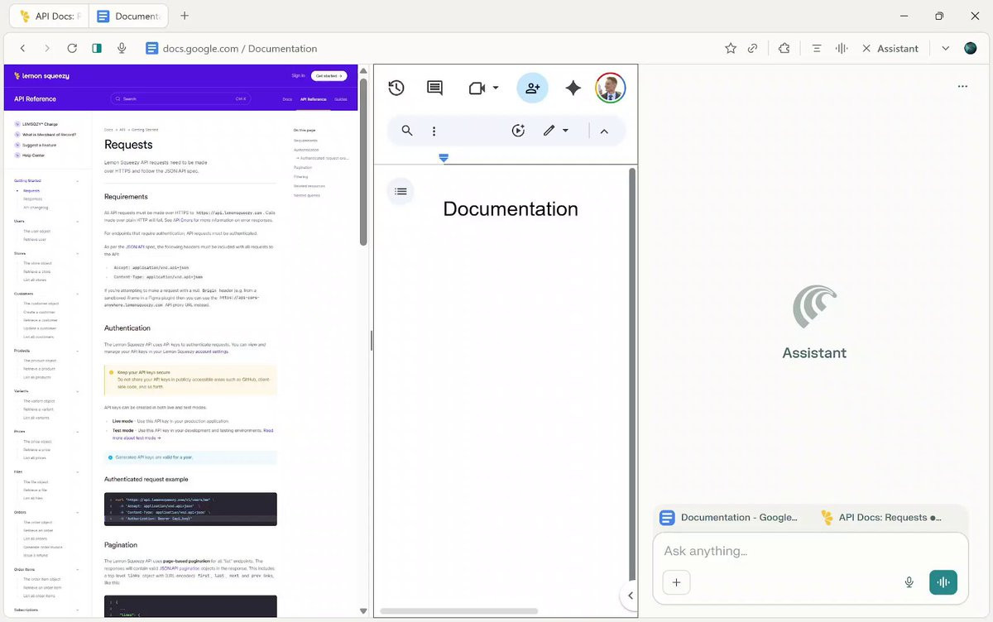Viewport: 993px width, 622px height.
Task: Click the play-circle icon in Docs toolbar
Action: click(518, 131)
